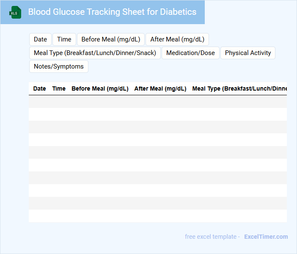Click the Physical Activity tag
The image size is (297, 254).
click(248, 53)
